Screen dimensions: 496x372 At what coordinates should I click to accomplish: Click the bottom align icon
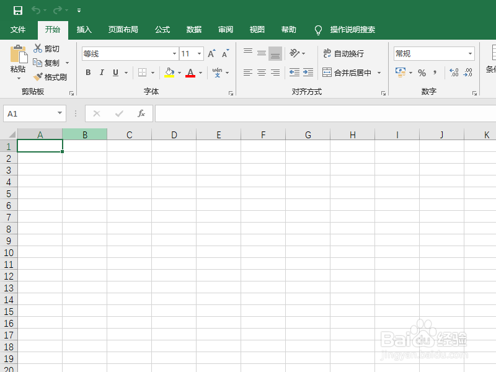(275, 53)
